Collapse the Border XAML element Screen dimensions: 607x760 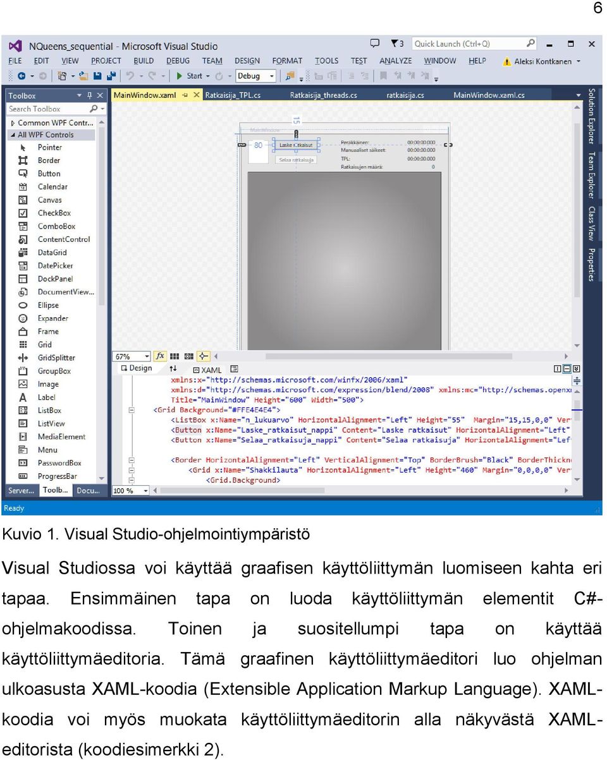132,461
